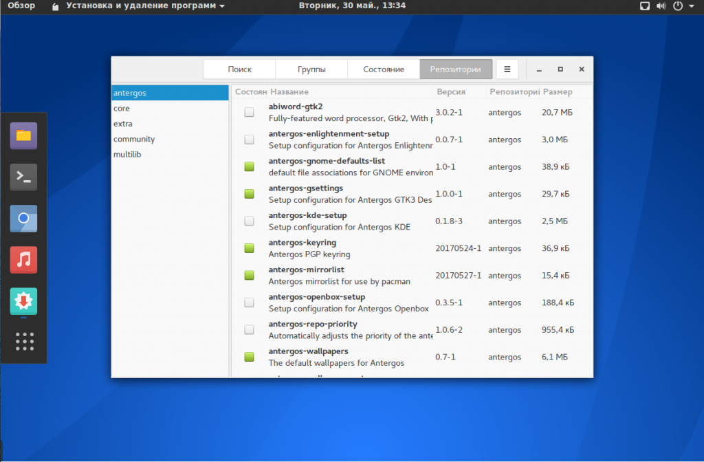The image size is (704, 462).
Task: Click the software installer dock icon
Action: tap(23, 301)
